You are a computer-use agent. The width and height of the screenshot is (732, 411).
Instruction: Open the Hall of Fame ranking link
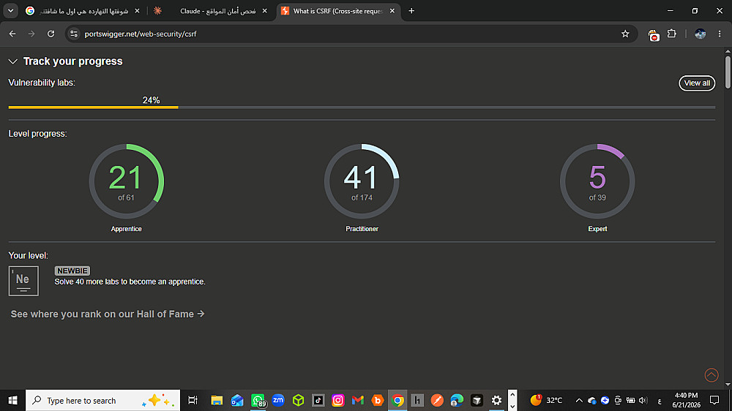tap(108, 314)
